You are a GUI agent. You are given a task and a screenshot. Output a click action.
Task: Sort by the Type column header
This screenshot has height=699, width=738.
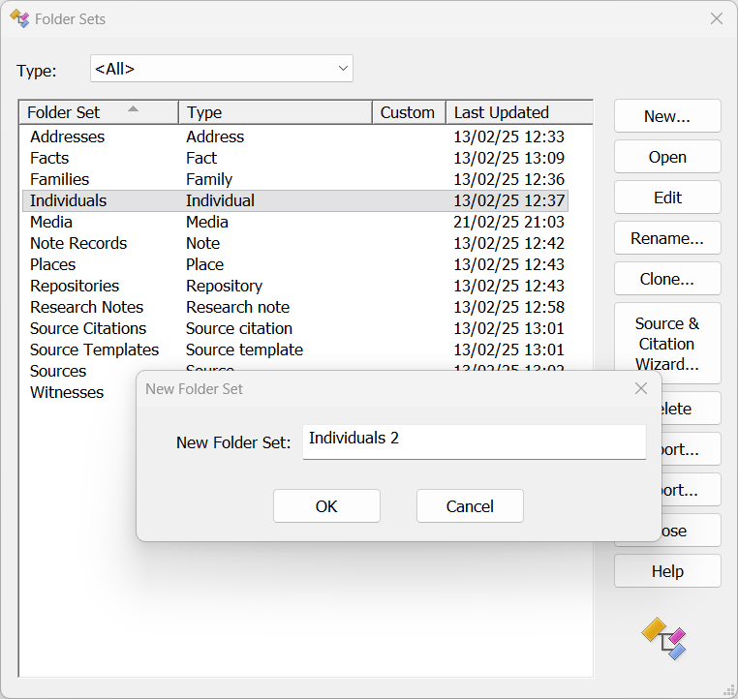(275, 112)
